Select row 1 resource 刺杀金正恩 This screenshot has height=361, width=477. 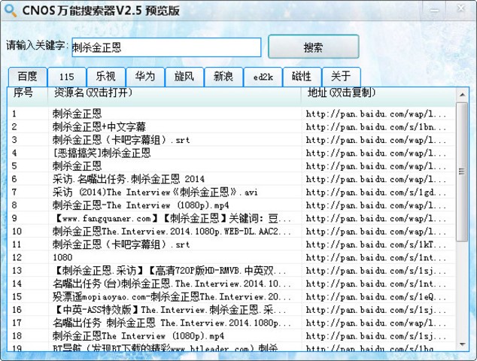[x=77, y=114]
